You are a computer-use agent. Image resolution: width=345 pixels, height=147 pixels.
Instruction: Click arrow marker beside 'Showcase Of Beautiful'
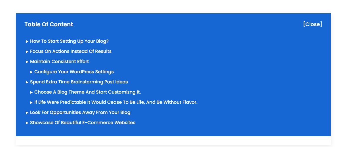click(x=27, y=123)
